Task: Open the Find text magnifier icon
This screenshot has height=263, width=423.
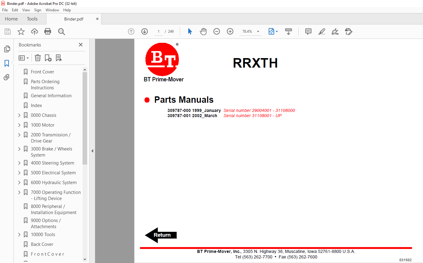Action: (61, 31)
